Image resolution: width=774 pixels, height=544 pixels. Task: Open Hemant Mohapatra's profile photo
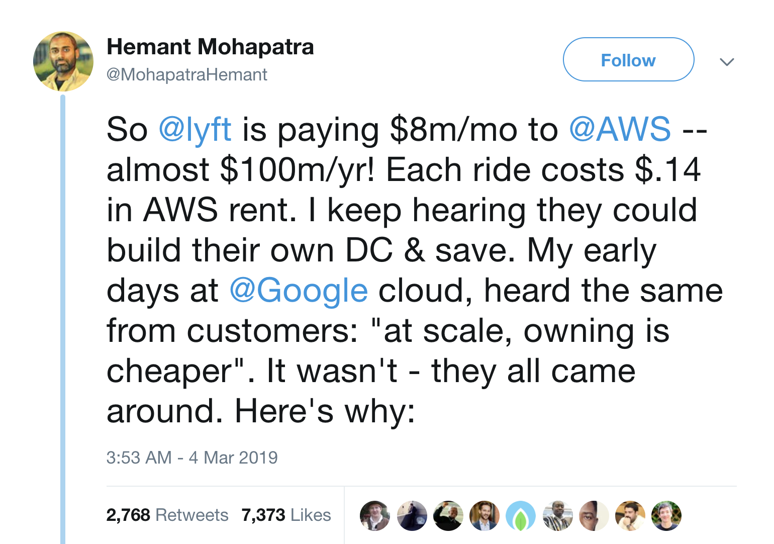coord(63,61)
